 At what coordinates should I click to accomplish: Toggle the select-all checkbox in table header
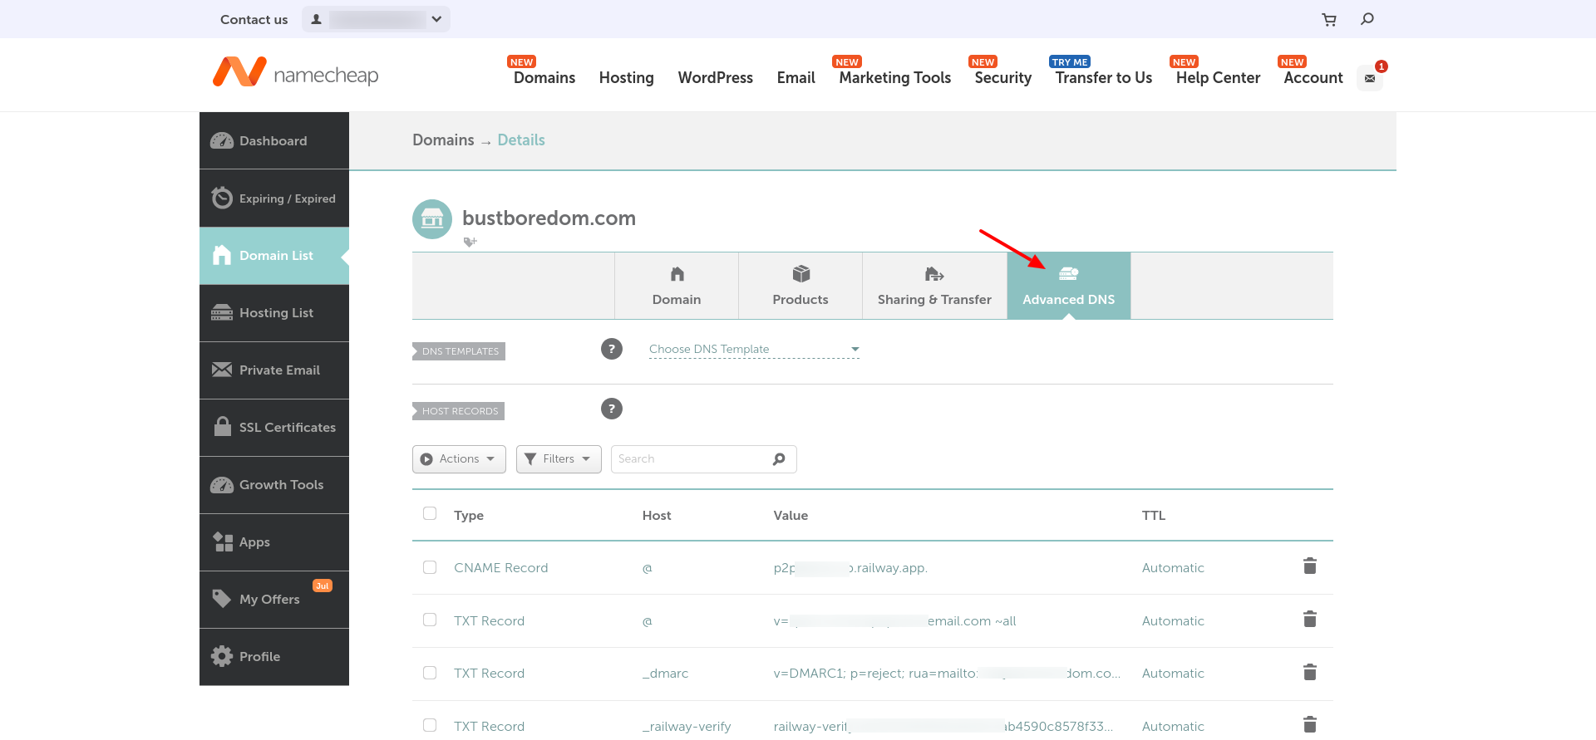[430, 513]
